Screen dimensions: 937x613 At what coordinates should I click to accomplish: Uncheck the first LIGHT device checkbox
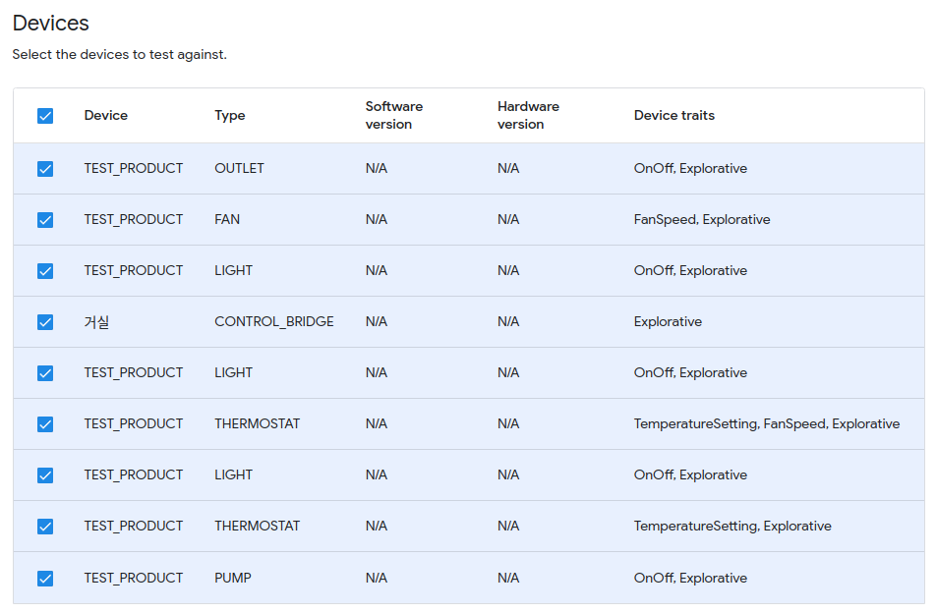coord(45,270)
